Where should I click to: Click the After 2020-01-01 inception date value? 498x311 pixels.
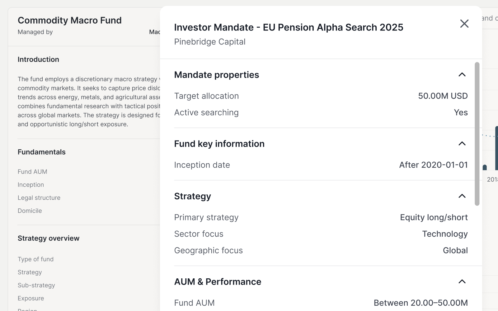click(x=433, y=165)
